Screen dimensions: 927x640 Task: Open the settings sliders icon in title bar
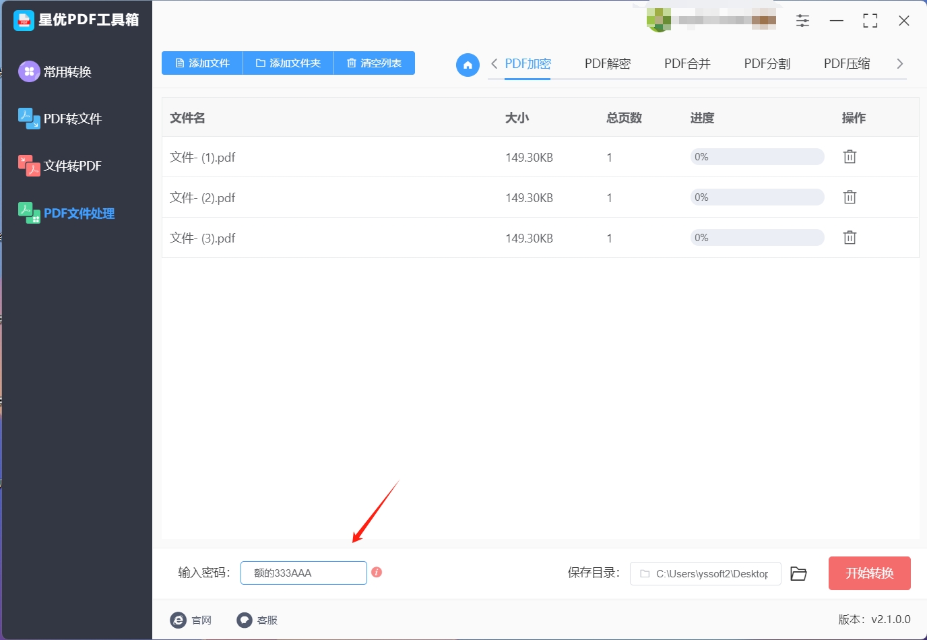point(802,21)
